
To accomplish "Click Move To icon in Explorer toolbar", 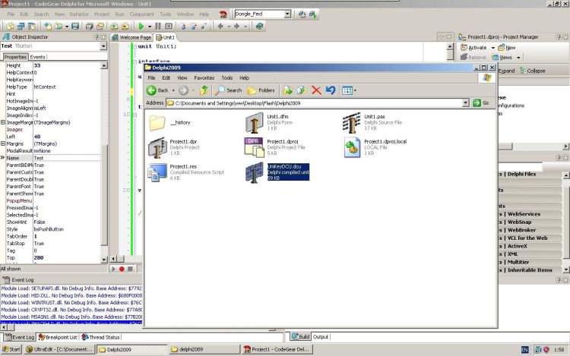I will [287, 90].
